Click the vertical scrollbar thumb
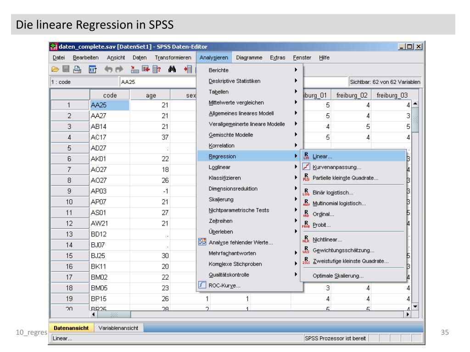470x352 pixels. click(415, 120)
